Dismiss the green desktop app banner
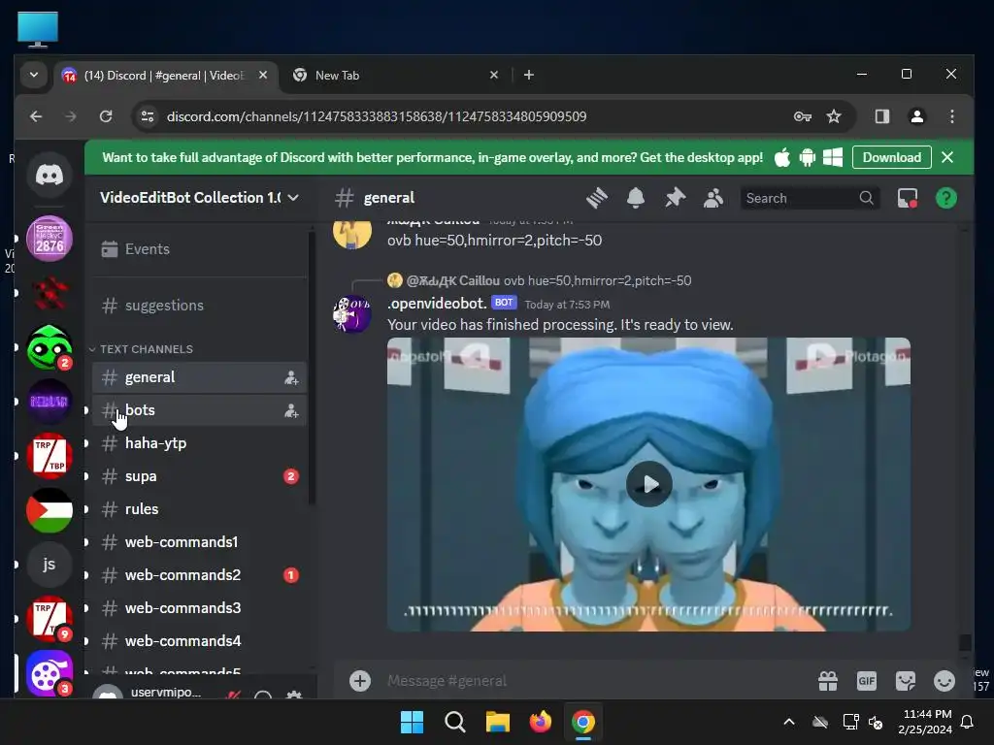Screen dimensions: 994x745 [x=947, y=157]
